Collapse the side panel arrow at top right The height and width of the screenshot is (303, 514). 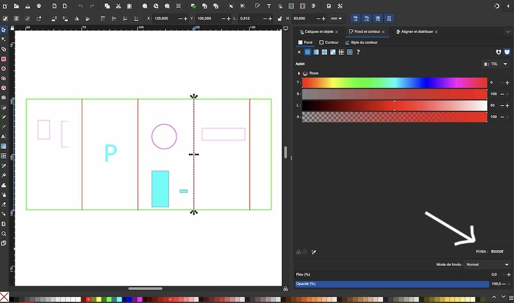[x=508, y=6]
